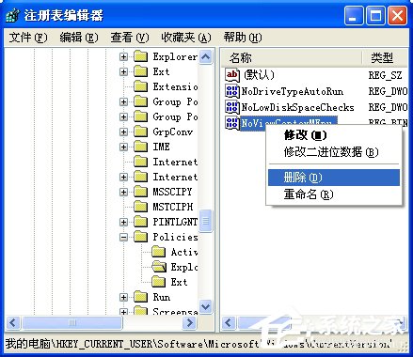Viewport: 413px width, 357px height.
Task: Close the Registry Editor window
Action: (397, 16)
